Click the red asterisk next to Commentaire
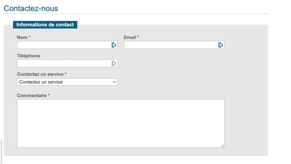This screenshot has width=291, height=164. click(x=49, y=95)
